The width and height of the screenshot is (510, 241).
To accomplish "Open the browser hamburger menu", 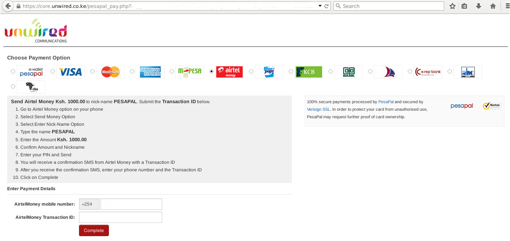I will pyautogui.click(x=507, y=6).
